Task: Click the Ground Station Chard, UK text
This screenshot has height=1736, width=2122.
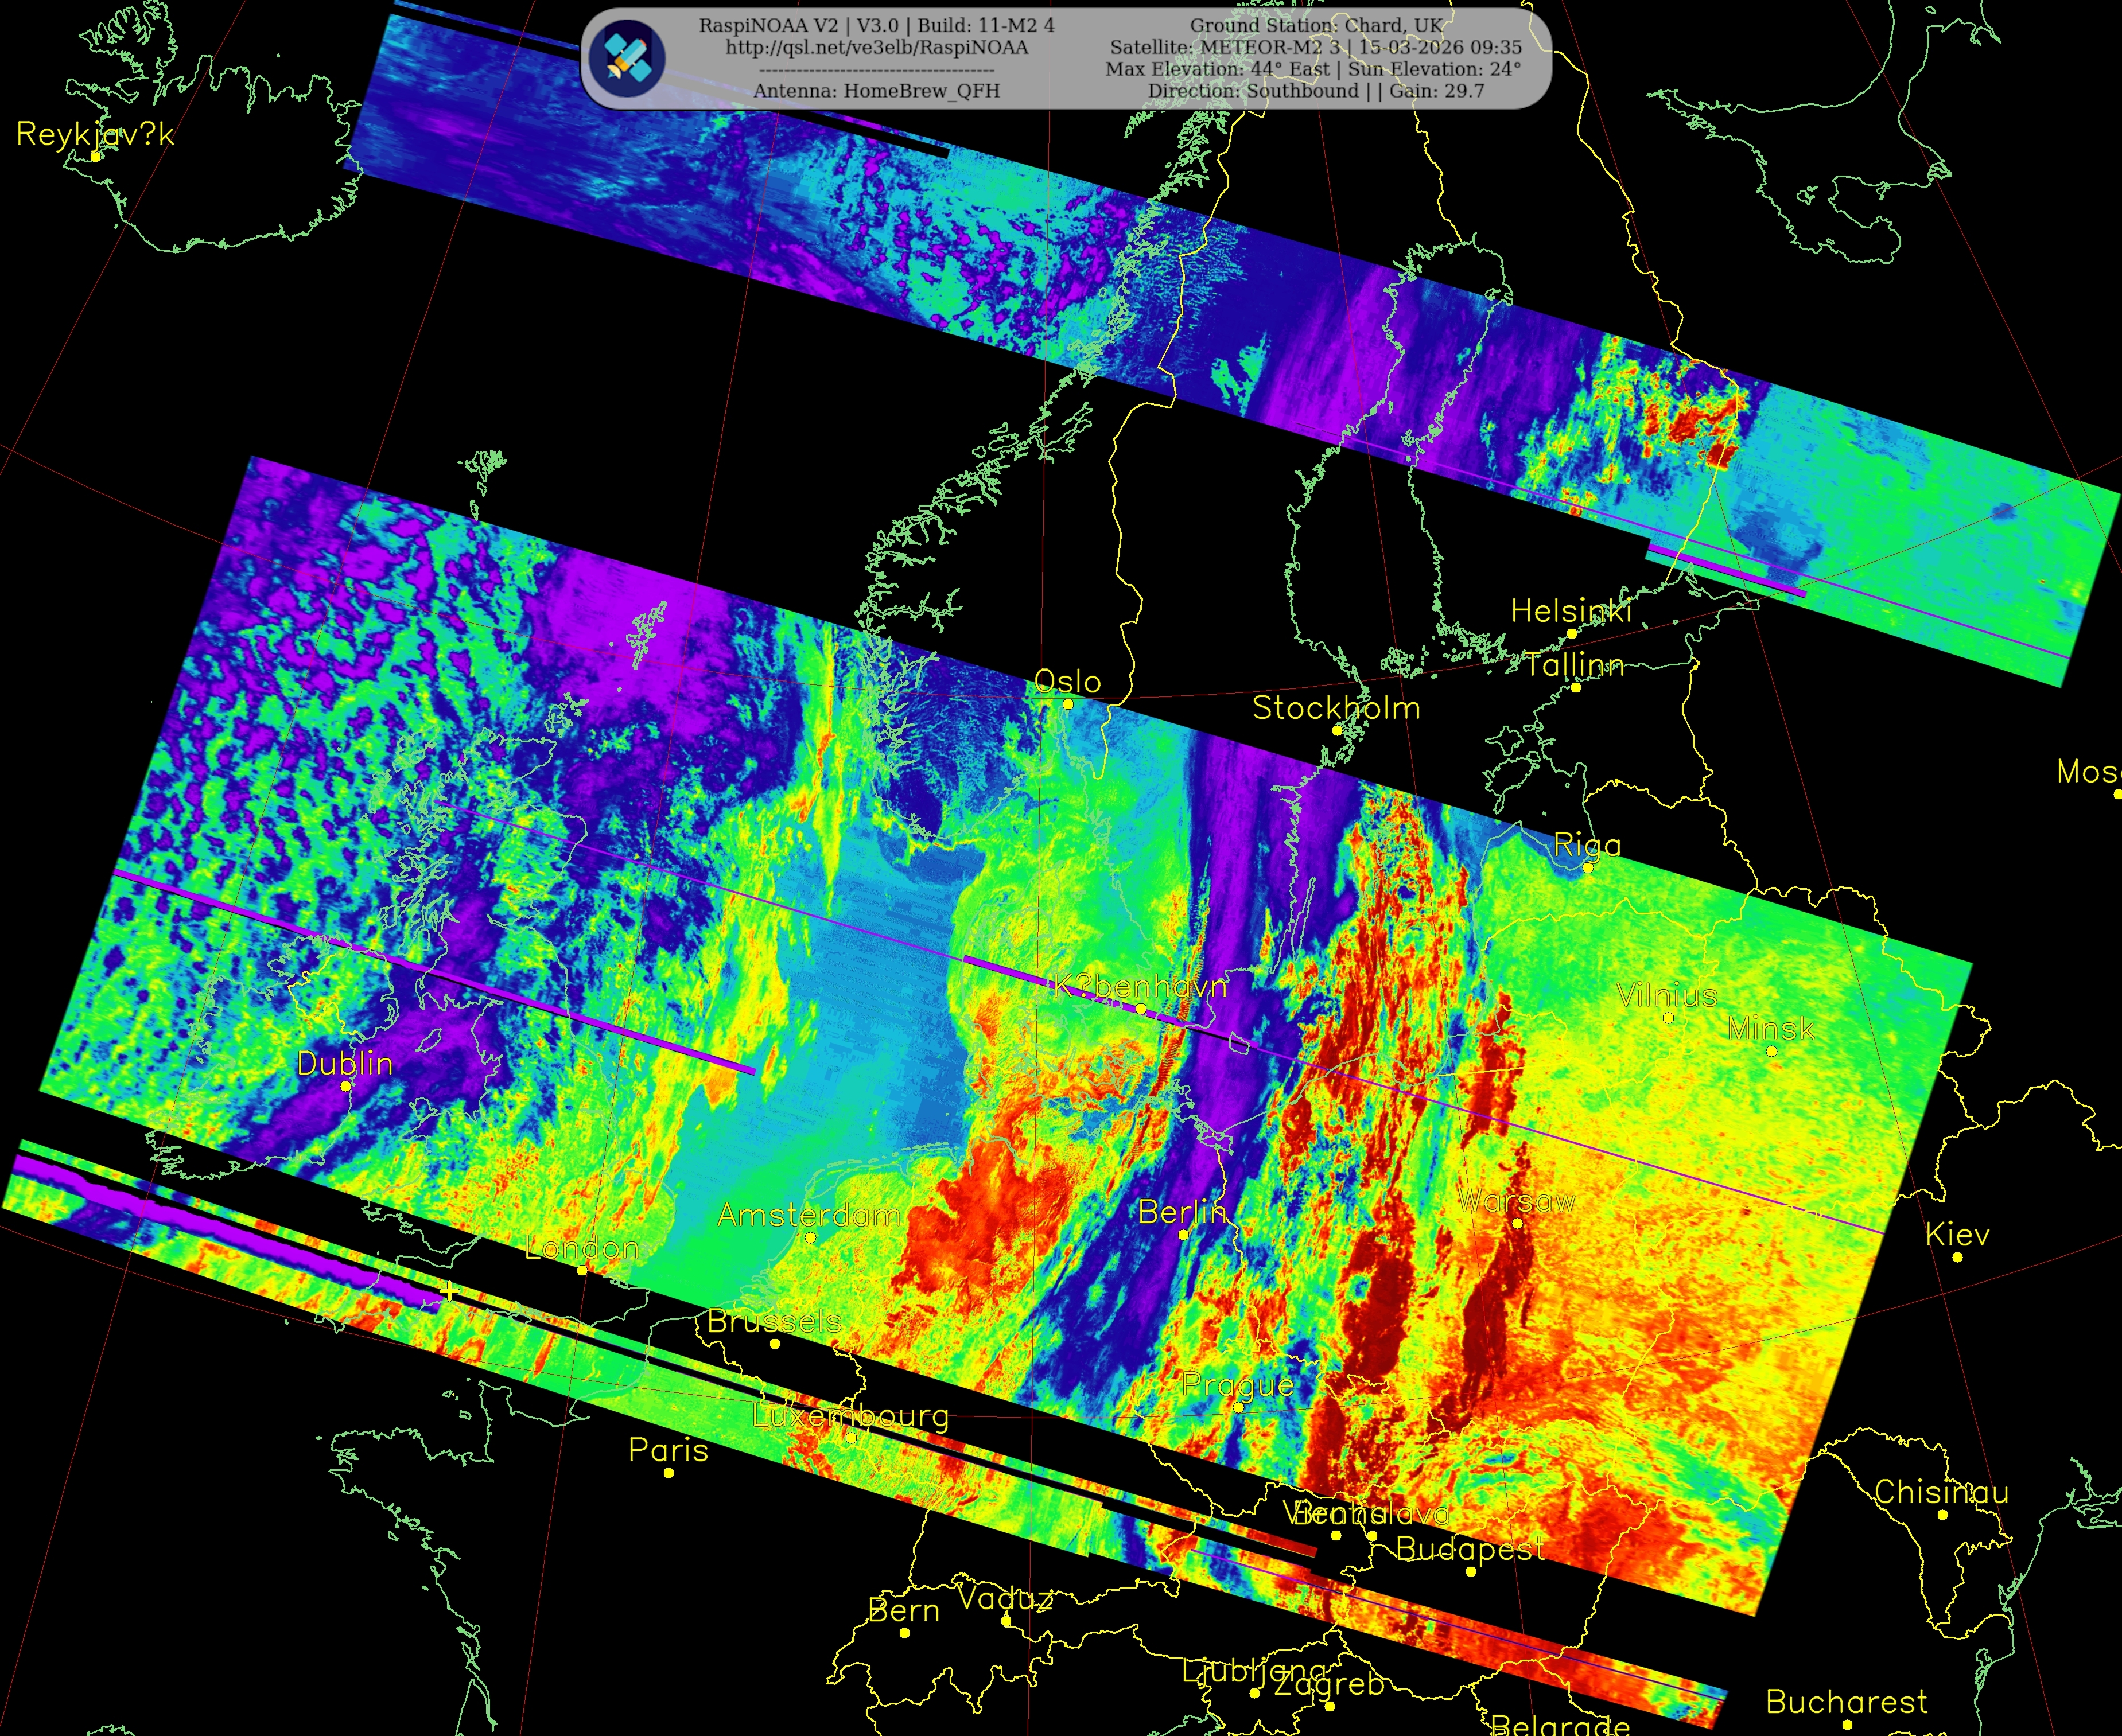Action: [x=1316, y=25]
